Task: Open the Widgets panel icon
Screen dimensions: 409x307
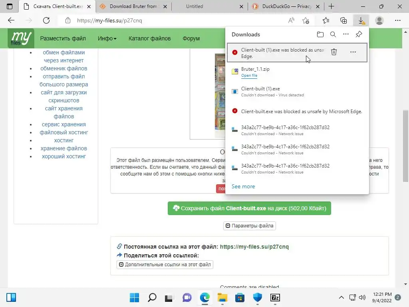Action: [x=11, y=297]
